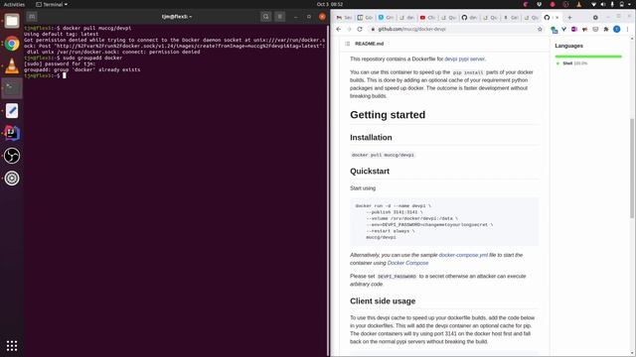This screenshot has height=357, width=636.
Task: Open Activities overview
Action: pos(14,4)
